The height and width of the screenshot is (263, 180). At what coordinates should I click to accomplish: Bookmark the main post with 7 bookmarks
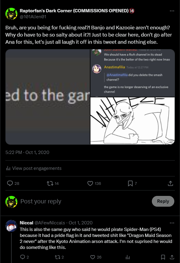(x=130, y=183)
